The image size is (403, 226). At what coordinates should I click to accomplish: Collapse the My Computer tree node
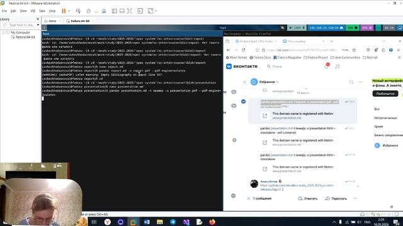click(x=3, y=33)
